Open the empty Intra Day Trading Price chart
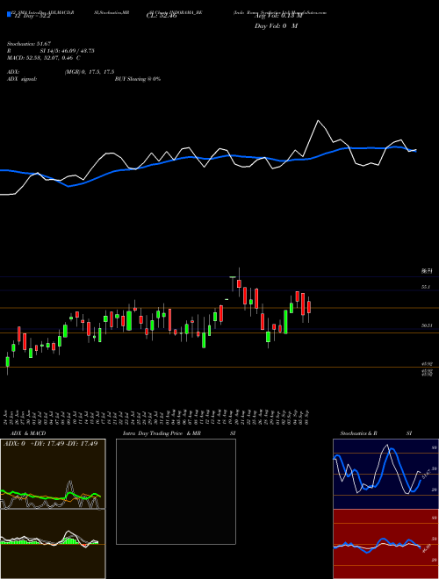The width and height of the screenshot is (439, 579). point(176,491)
